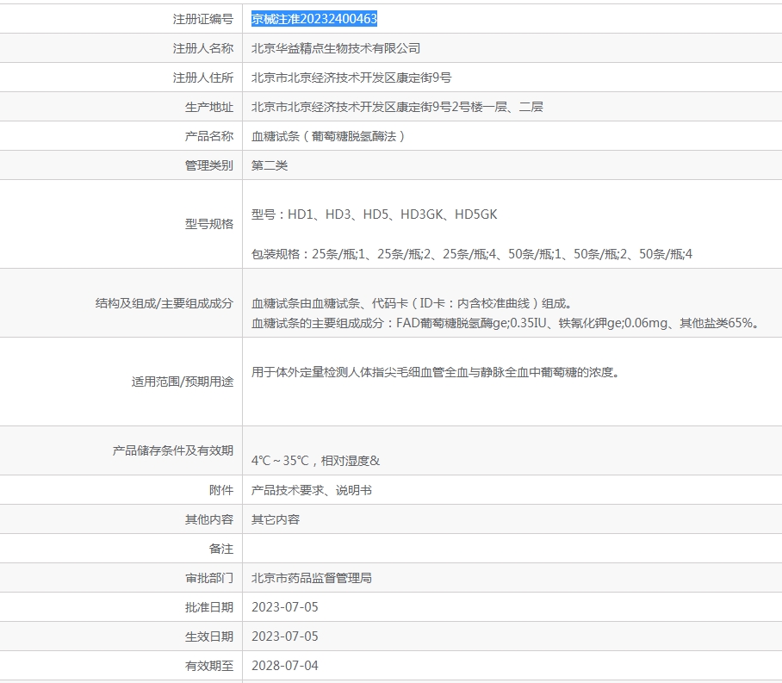The width and height of the screenshot is (782, 683).
Task: Click the line 血糖试条由血糖试条、代码卡 组成
Action: coord(412,303)
